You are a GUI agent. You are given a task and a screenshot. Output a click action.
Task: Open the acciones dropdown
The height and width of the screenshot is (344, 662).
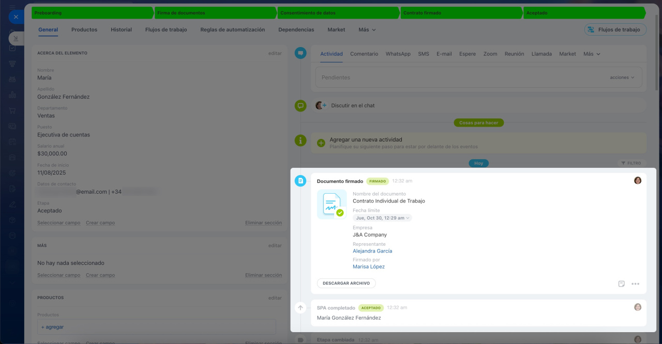(622, 77)
